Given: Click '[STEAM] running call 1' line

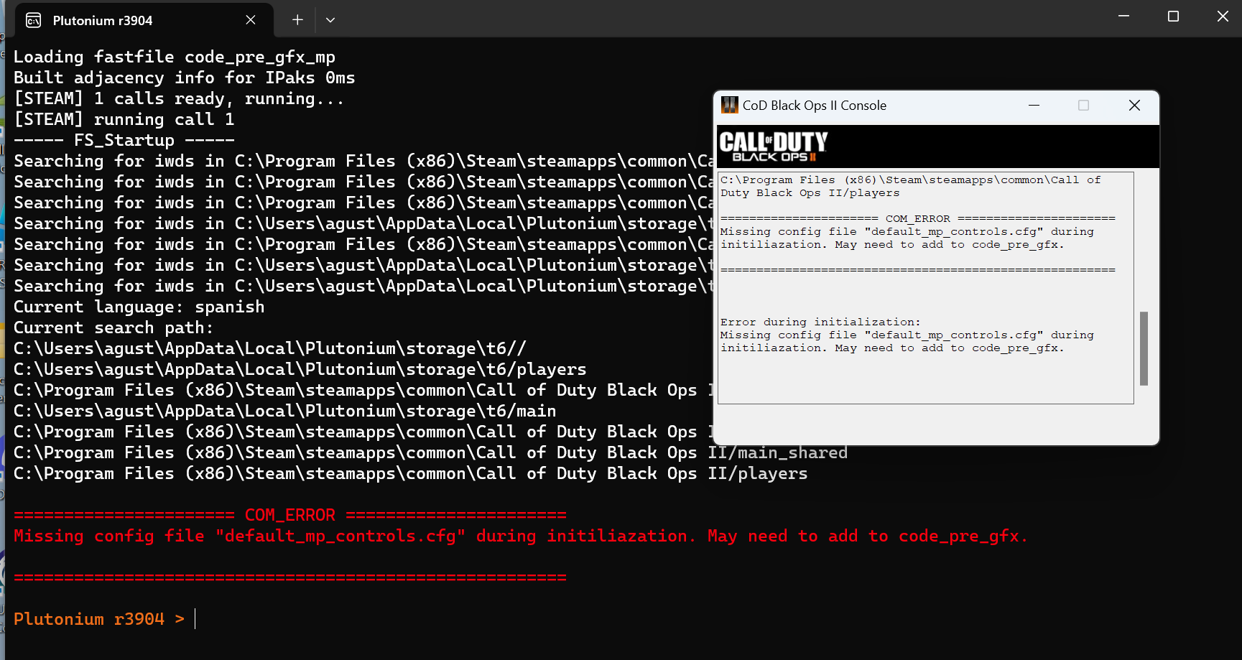Looking at the screenshot, I should (124, 119).
